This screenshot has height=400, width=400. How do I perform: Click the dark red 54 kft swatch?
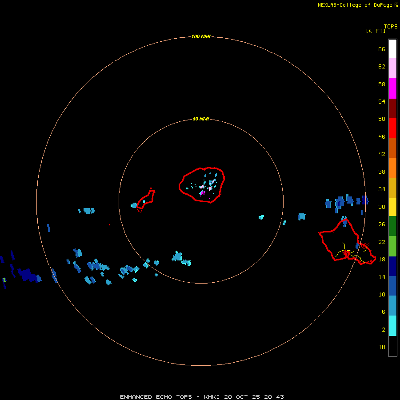point(392,108)
